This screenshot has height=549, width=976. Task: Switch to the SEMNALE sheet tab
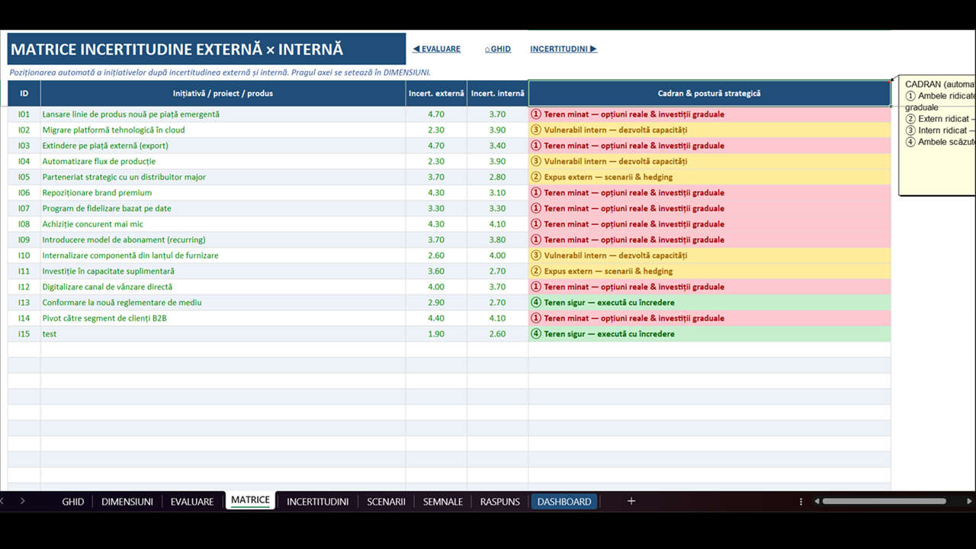pos(443,501)
